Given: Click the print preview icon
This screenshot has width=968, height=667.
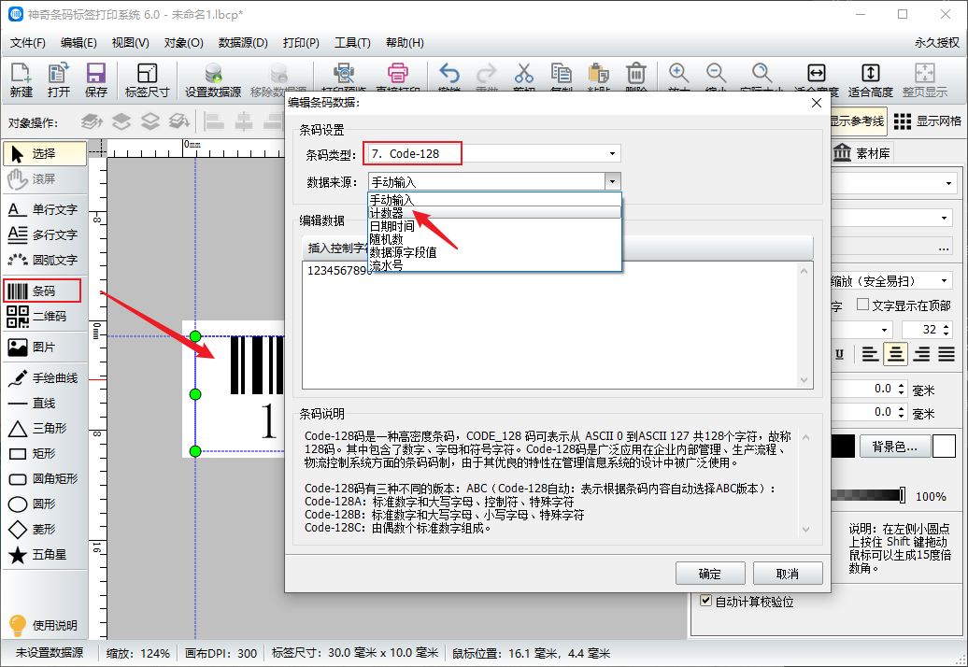Looking at the screenshot, I should [344, 74].
